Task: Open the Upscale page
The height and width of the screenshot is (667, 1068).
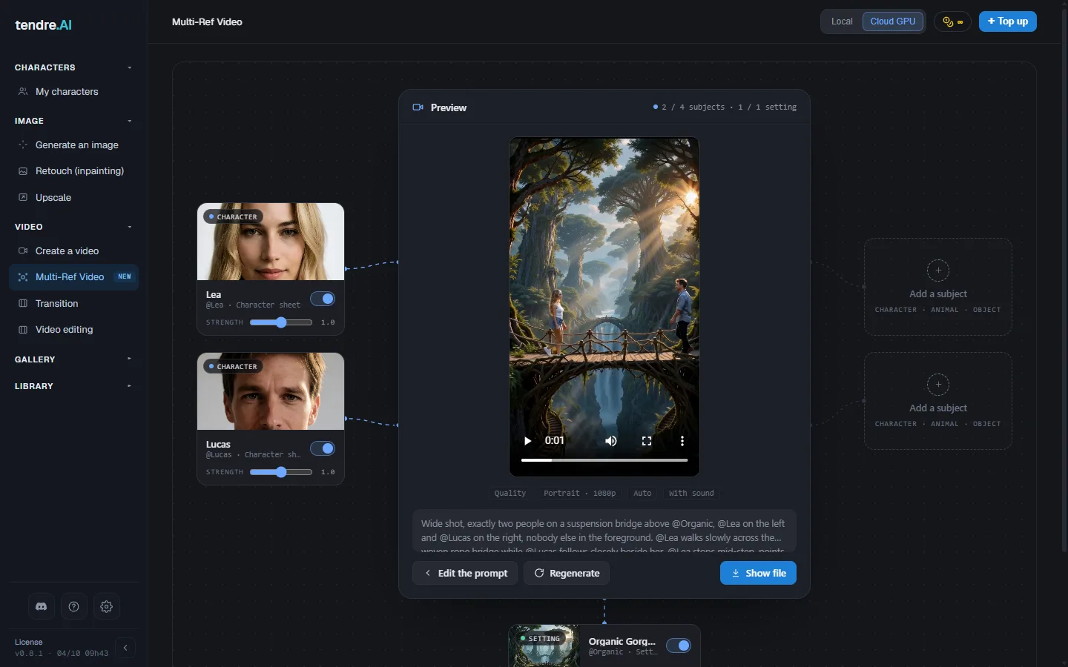Action: point(73,198)
